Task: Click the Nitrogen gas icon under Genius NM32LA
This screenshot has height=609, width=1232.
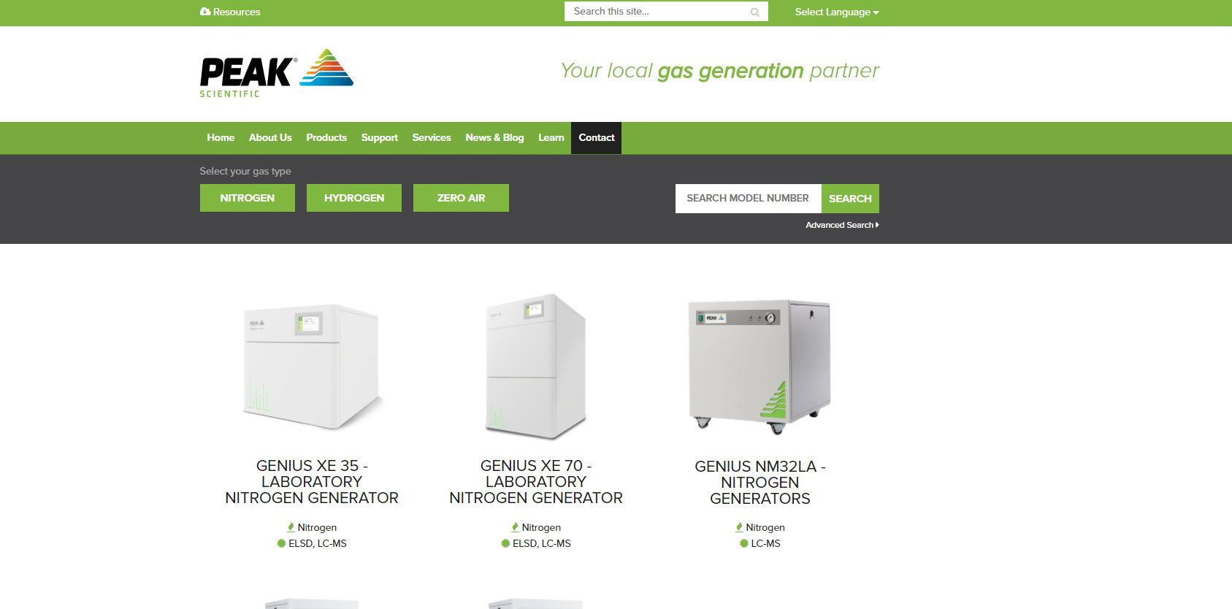Action: 739,527
